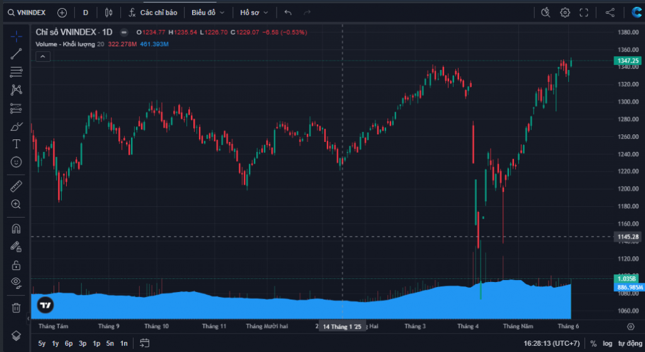Activate the zoom in tool
Image resolution: width=645 pixels, height=352 pixels.
point(16,204)
